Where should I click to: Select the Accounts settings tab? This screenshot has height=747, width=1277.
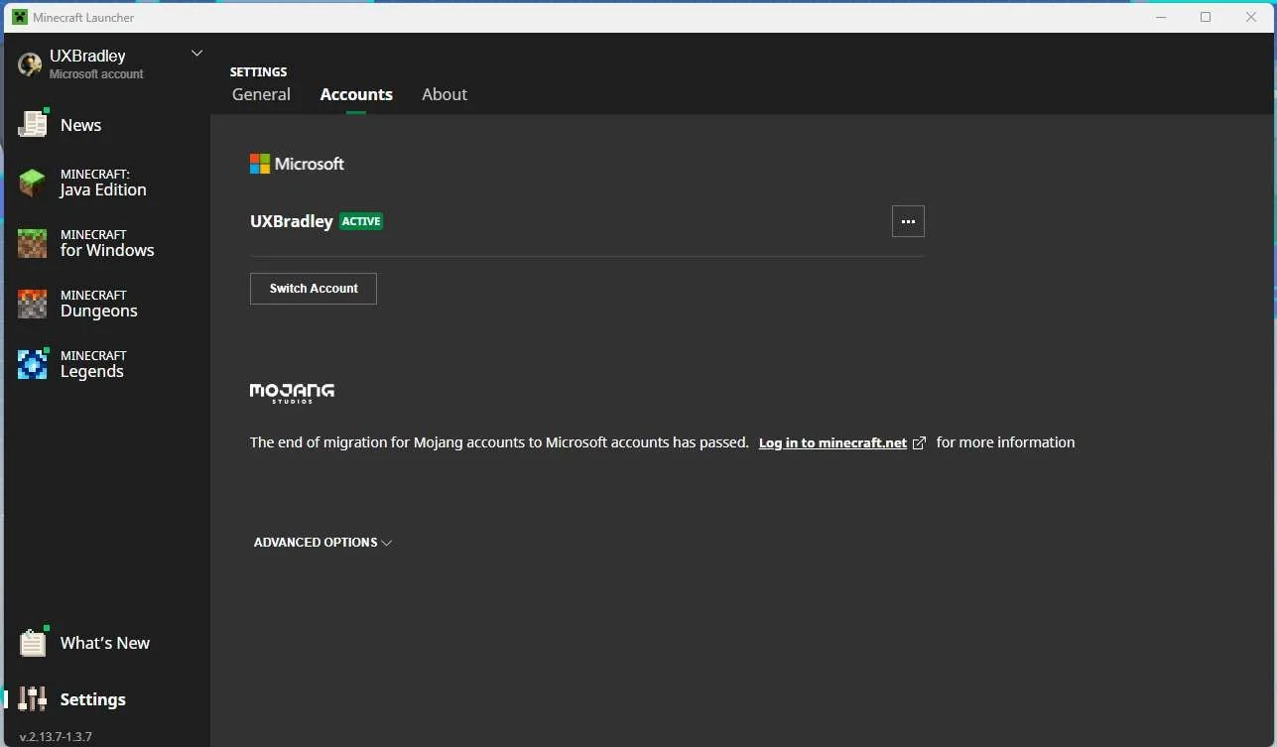(356, 94)
